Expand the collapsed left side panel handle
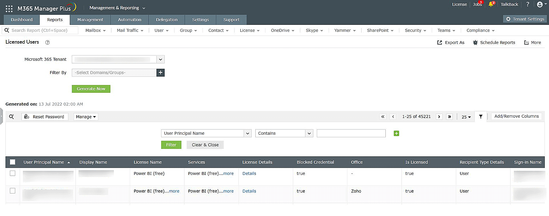The image size is (549, 216). [1, 116]
